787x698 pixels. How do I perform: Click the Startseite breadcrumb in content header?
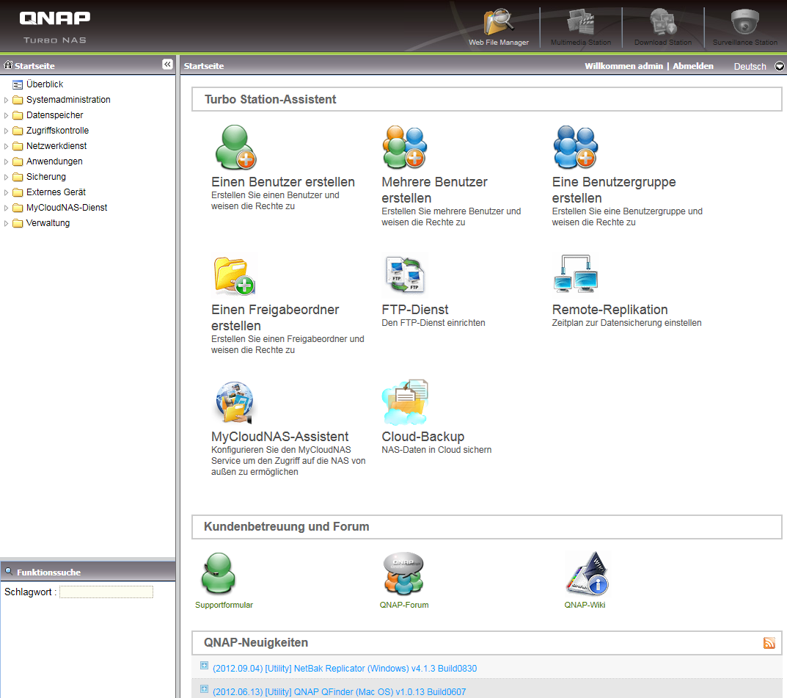tap(204, 66)
